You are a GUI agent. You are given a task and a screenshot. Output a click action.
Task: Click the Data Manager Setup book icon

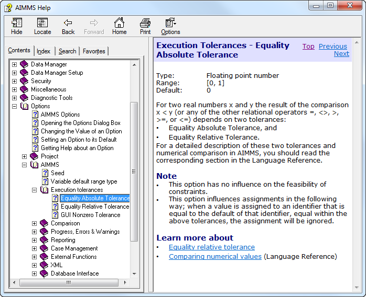click(24, 73)
